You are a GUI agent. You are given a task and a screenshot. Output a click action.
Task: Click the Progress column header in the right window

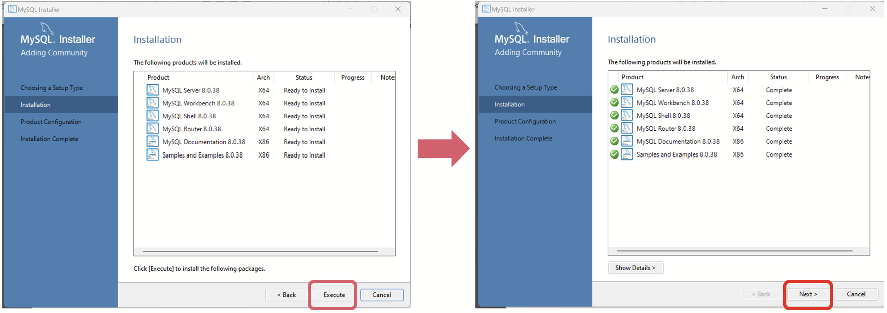(827, 77)
